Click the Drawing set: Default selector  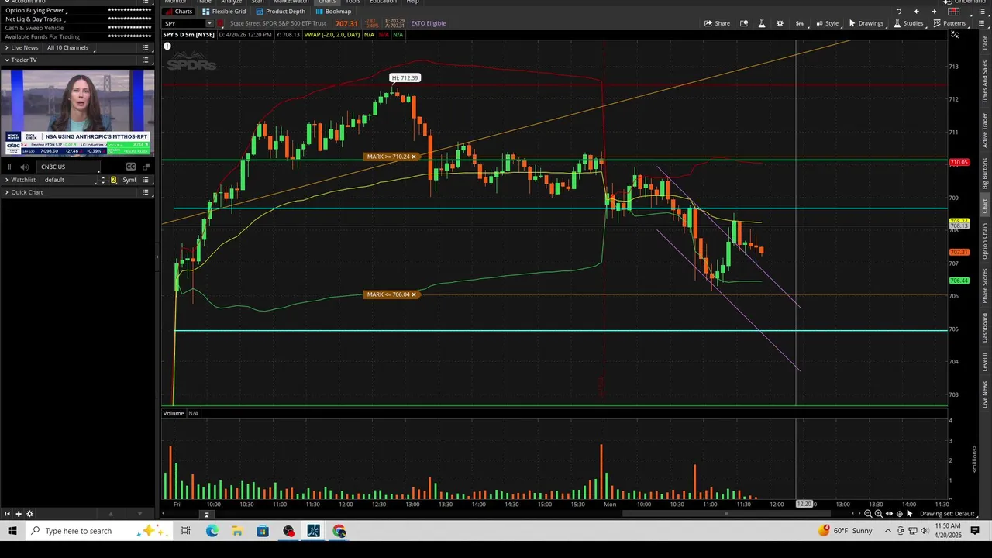coord(947,514)
